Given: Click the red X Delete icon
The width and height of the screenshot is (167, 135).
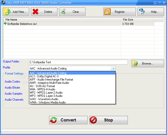Looking at the screenshot, I should [35, 12].
